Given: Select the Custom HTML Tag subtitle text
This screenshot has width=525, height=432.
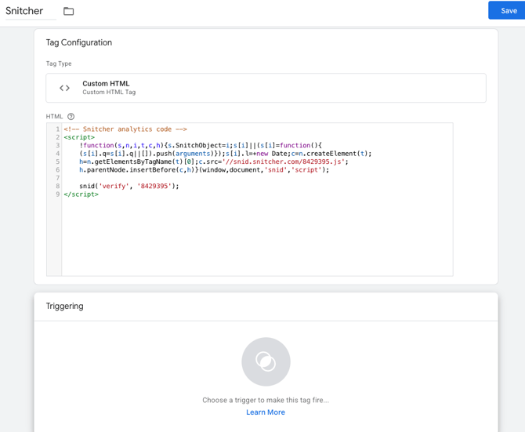Looking at the screenshot, I should tap(109, 93).
